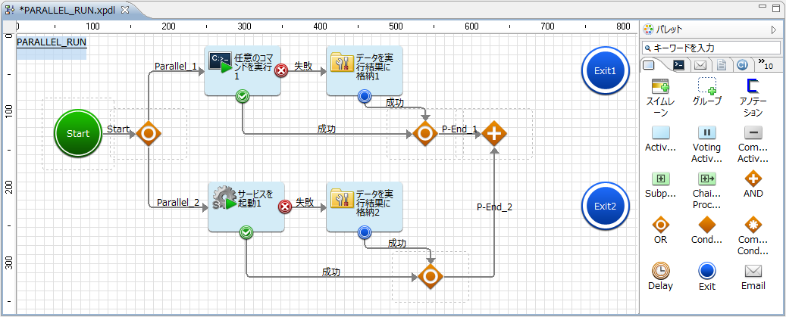
Task: Minimize the editor area
Action: (x=763, y=7)
